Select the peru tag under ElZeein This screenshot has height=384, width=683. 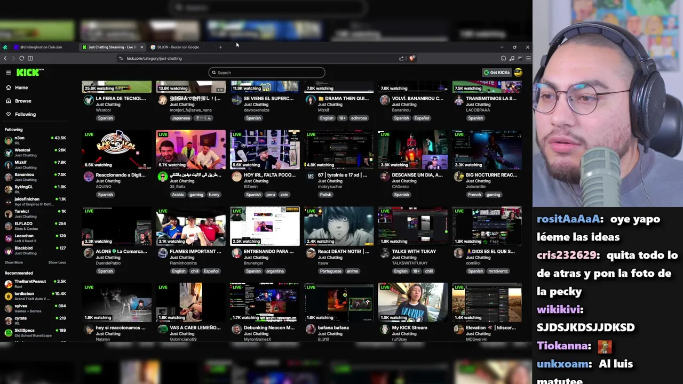pyautogui.click(x=271, y=195)
